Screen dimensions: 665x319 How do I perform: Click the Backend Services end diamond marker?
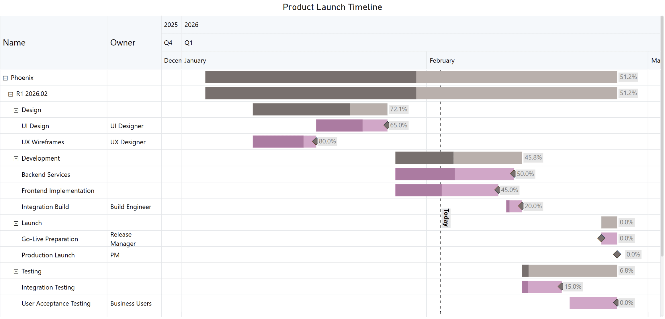[x=513, y=174]
